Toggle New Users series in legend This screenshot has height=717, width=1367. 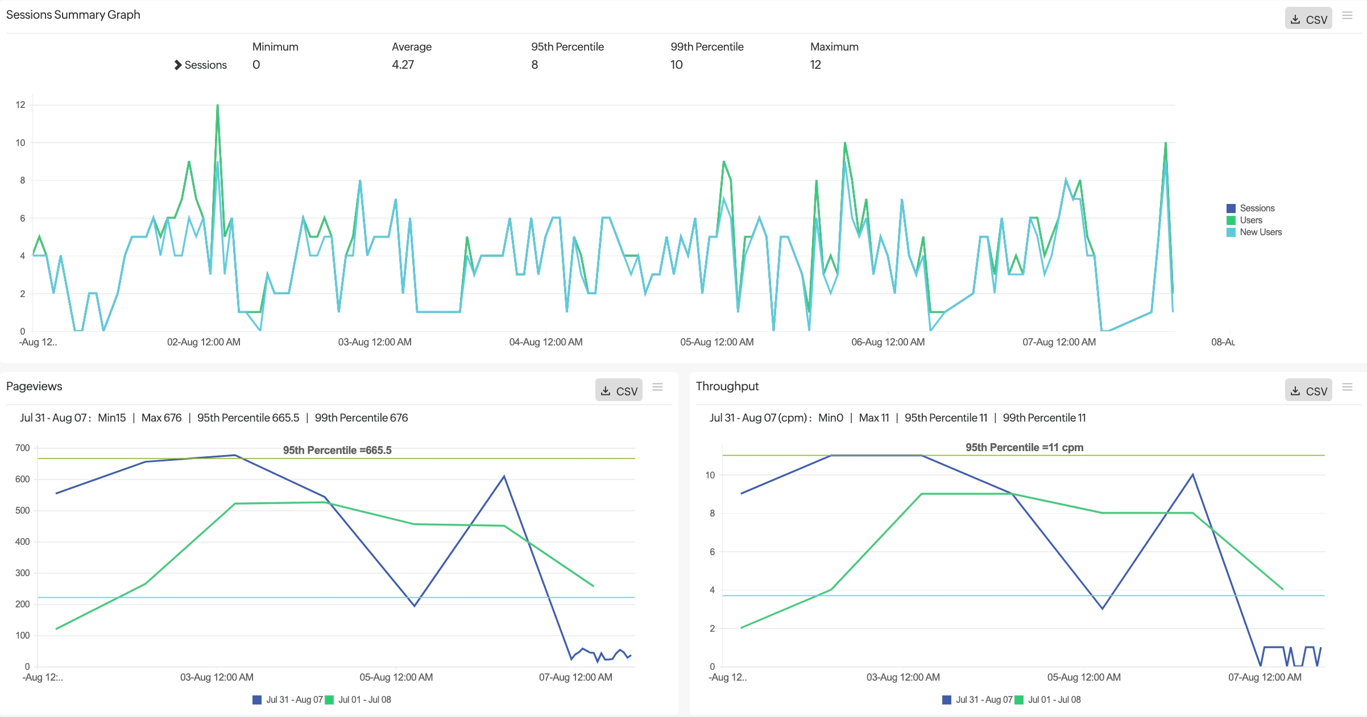point(1260,232)
